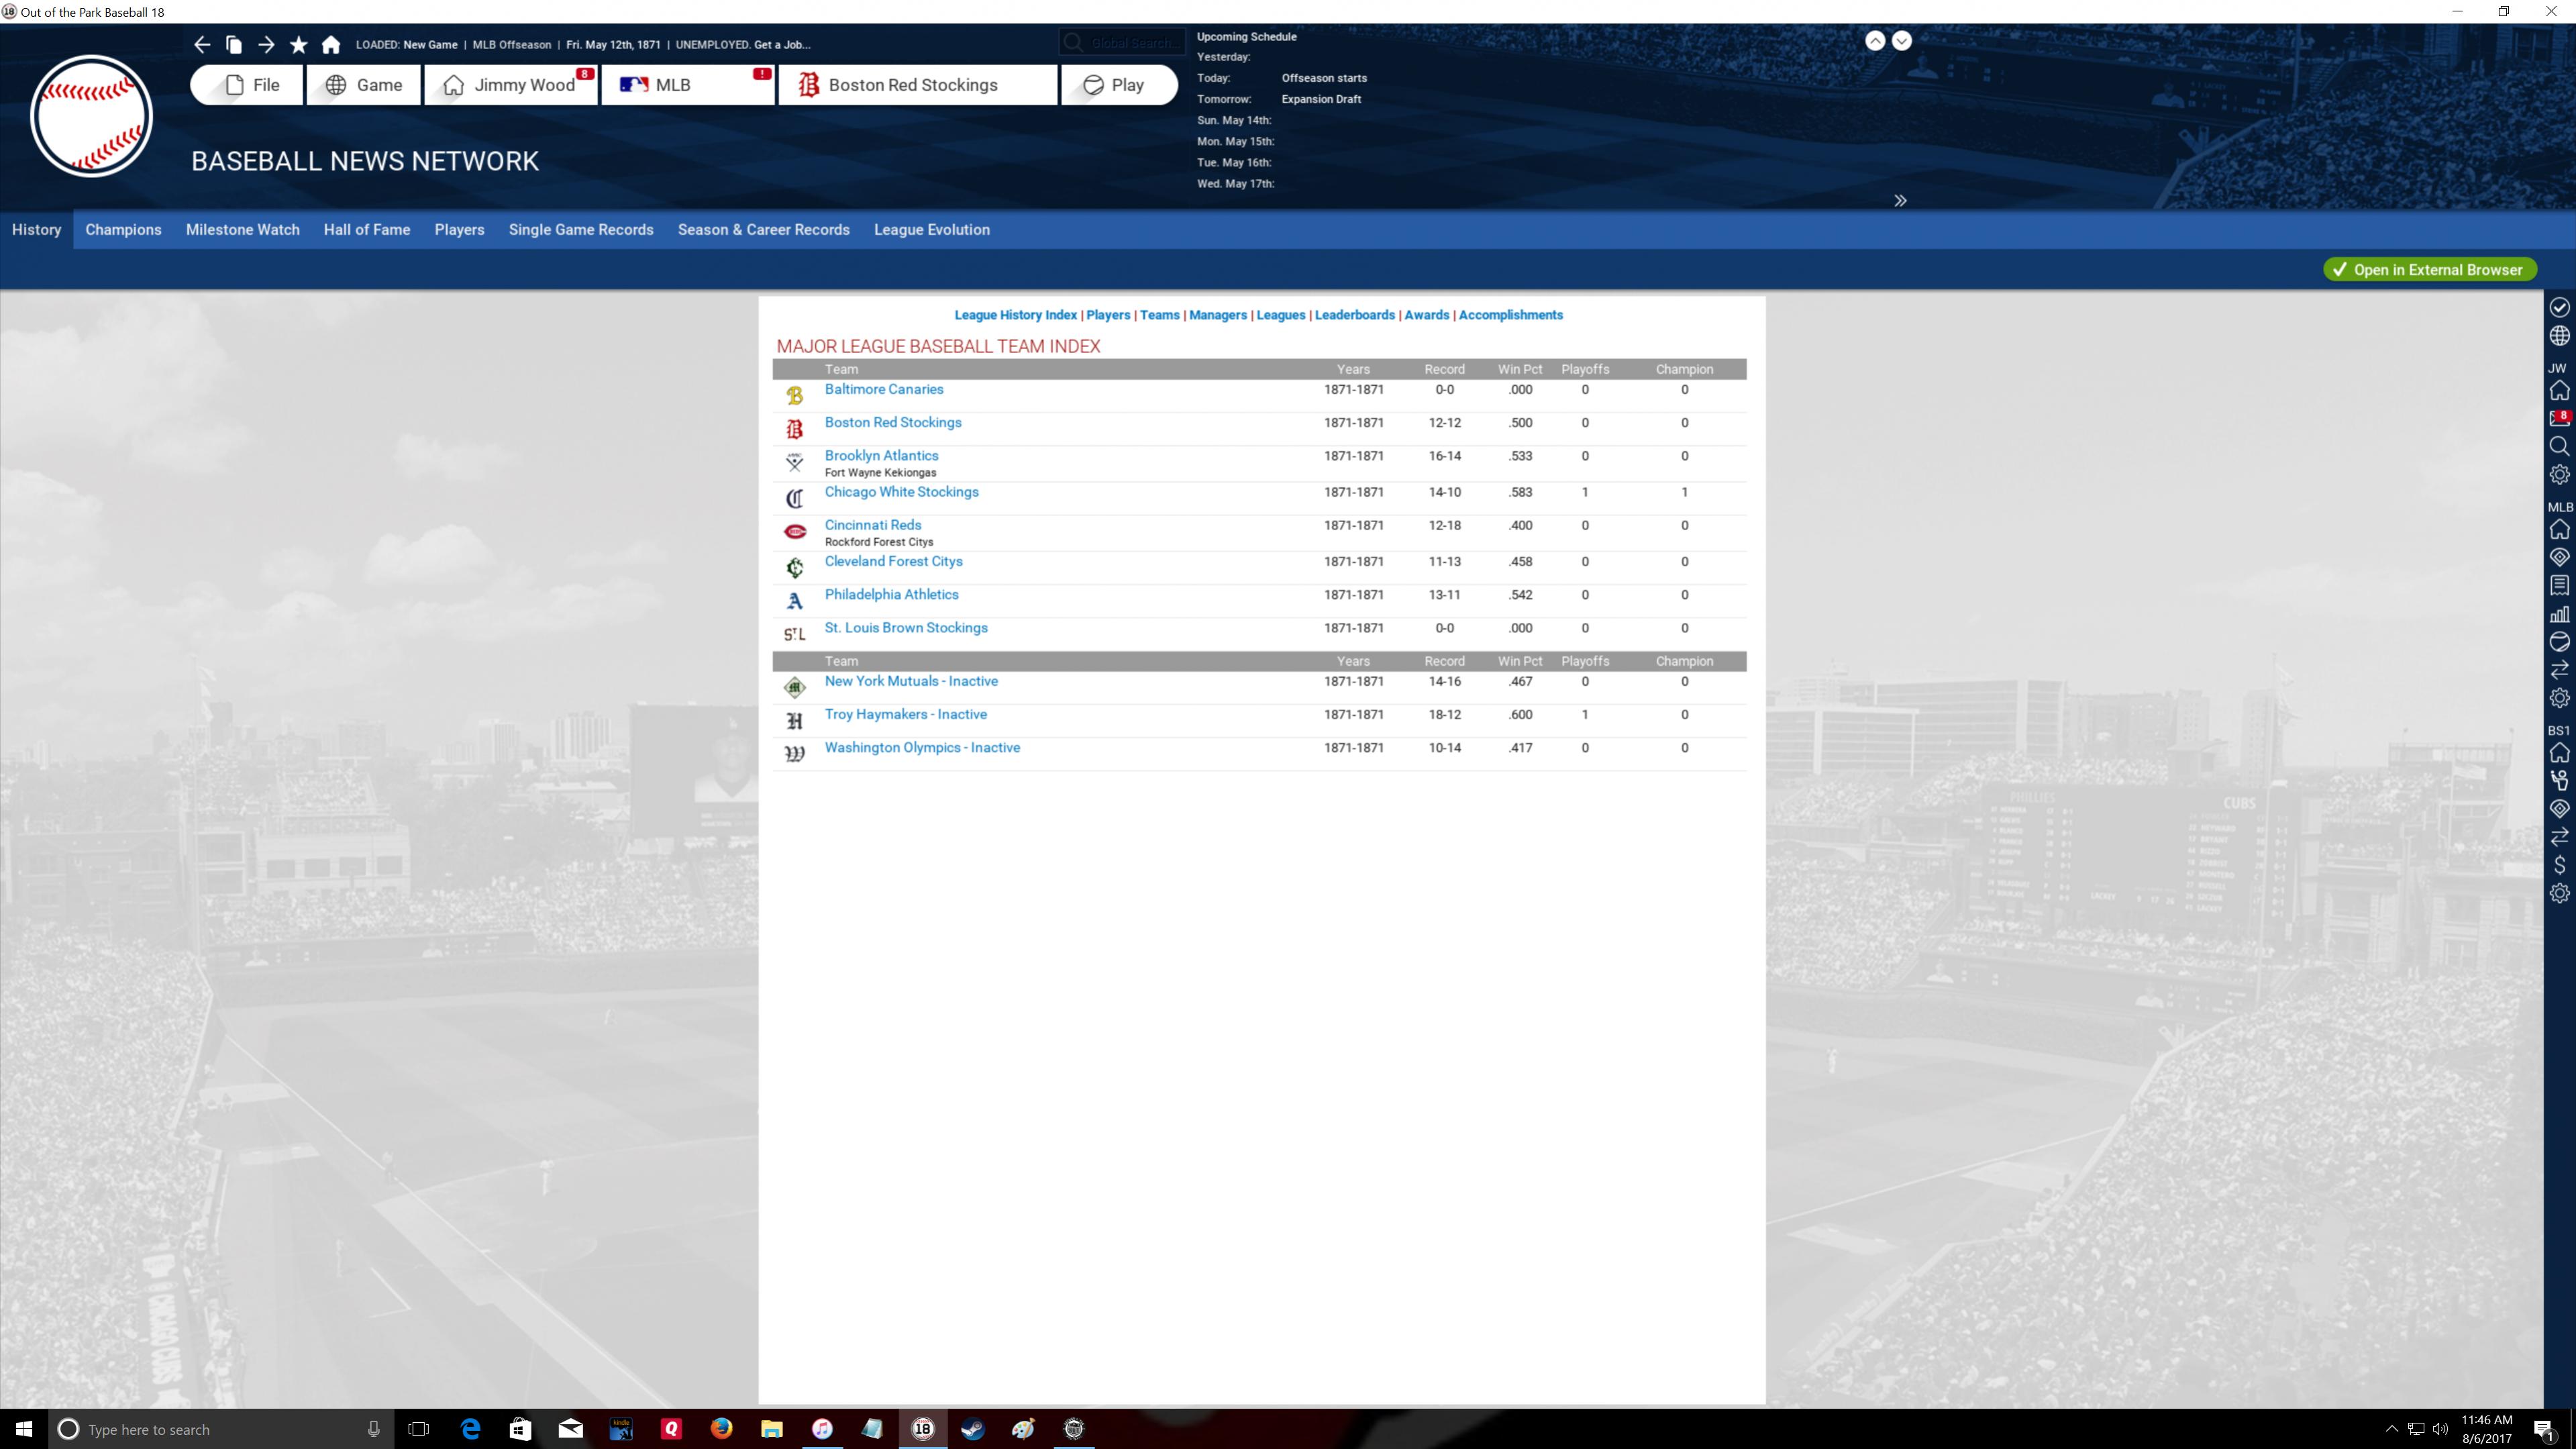This screenshot has width=2576, height=1449.
Task: Click the Leaderboards link
Action: point(1354,315)
